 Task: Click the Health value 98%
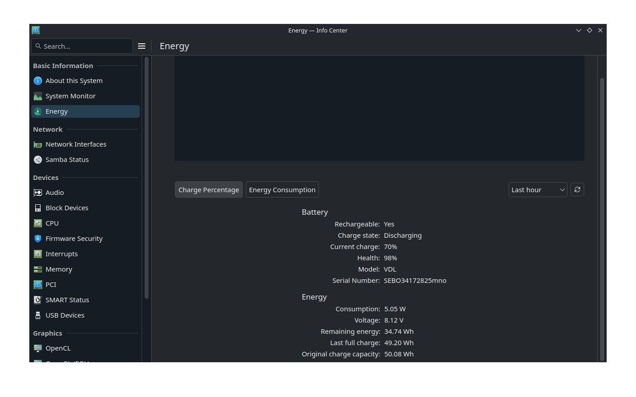(390, 258)
